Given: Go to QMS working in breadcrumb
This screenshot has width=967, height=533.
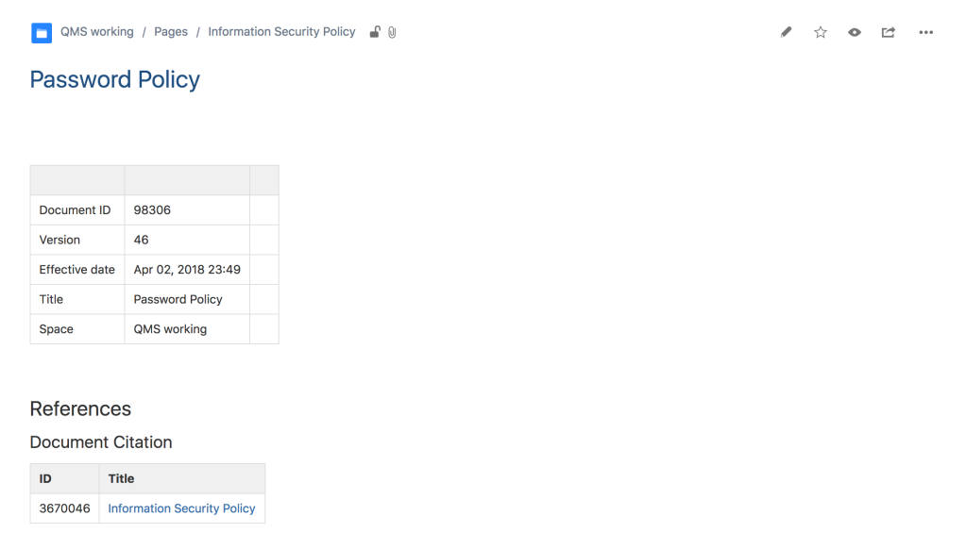Looking at the screenshot, I should (x=97, y=32).
